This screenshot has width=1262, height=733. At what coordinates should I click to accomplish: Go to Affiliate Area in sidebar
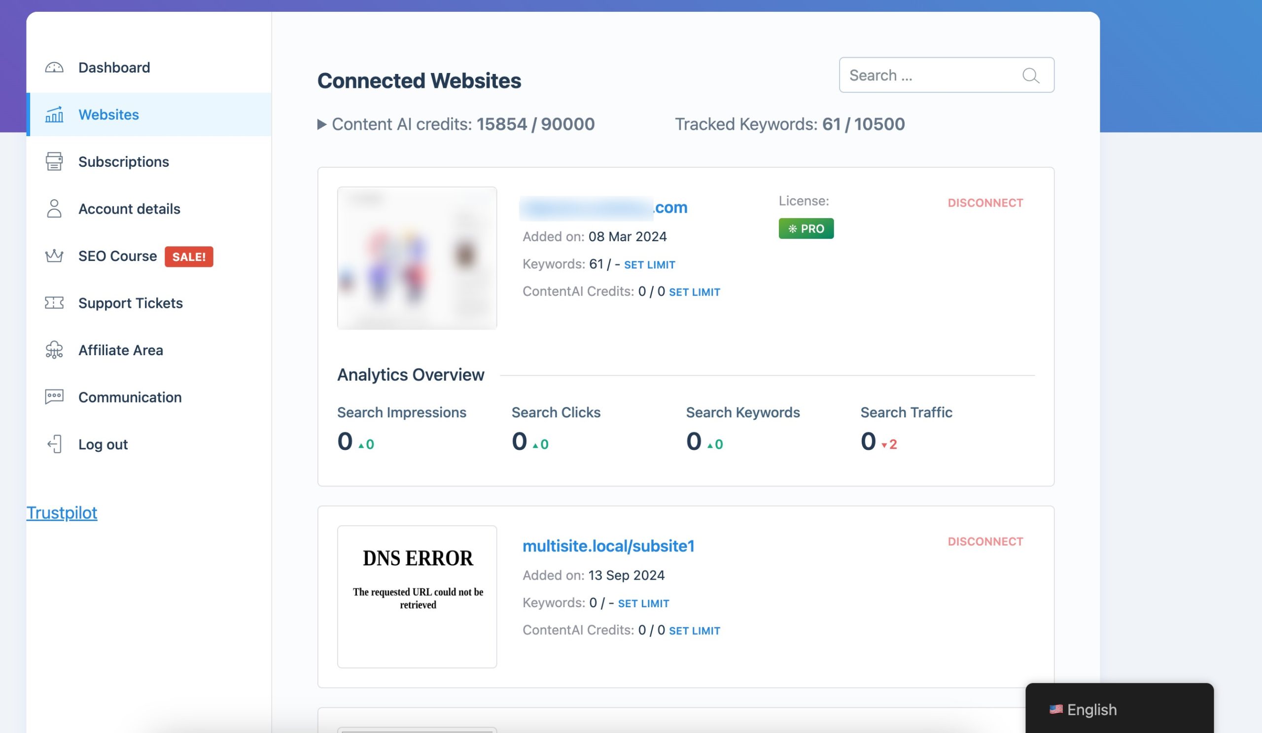pos(120,350)
